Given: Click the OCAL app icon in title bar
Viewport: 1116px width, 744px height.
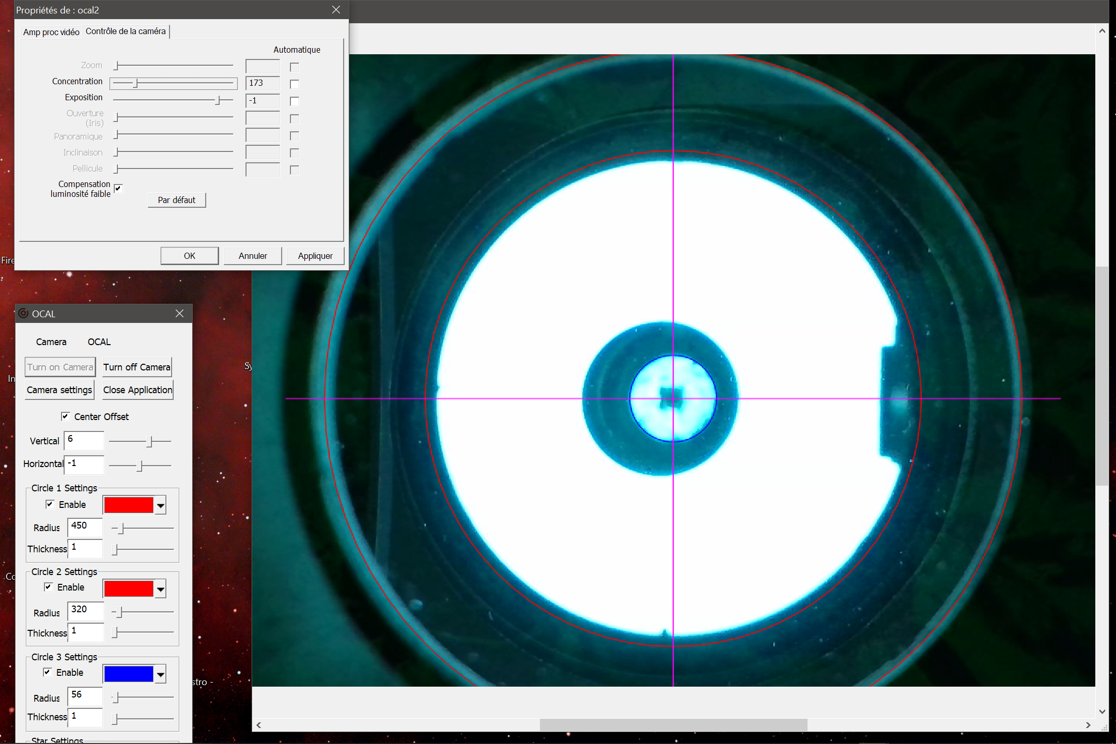Looking at the screenshot, I should pos(23,314).
